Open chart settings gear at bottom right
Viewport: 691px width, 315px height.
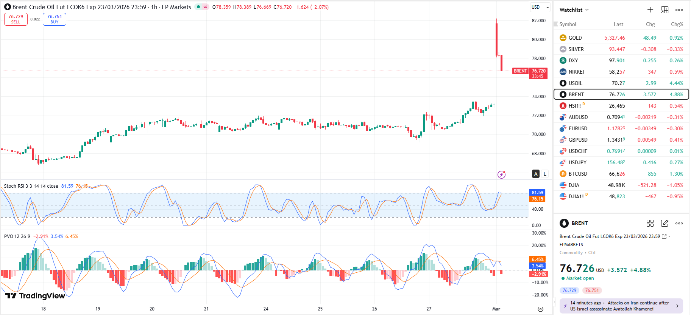click(x=540, y=309)
